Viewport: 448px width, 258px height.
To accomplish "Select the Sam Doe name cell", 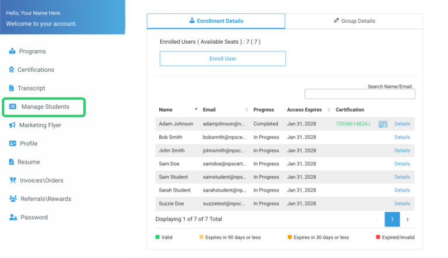I will (169, 164).
